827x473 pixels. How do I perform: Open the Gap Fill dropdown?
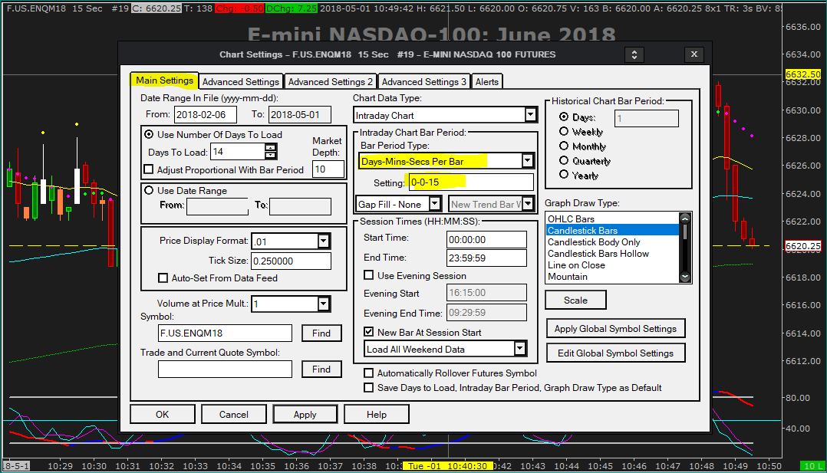[434, 204]
